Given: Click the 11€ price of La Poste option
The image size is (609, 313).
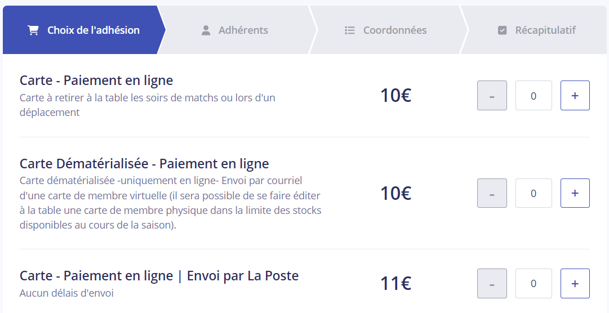Looking at the screenshot, I should (x=395, y=284).
